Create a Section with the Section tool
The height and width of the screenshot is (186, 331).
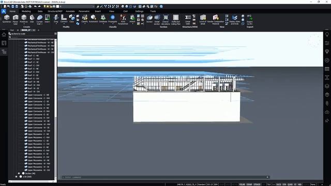149,19
